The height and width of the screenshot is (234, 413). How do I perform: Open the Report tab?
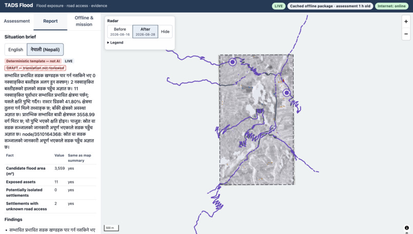pos(50,21)
